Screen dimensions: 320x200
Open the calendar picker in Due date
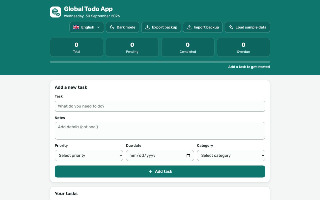[188, 155]
